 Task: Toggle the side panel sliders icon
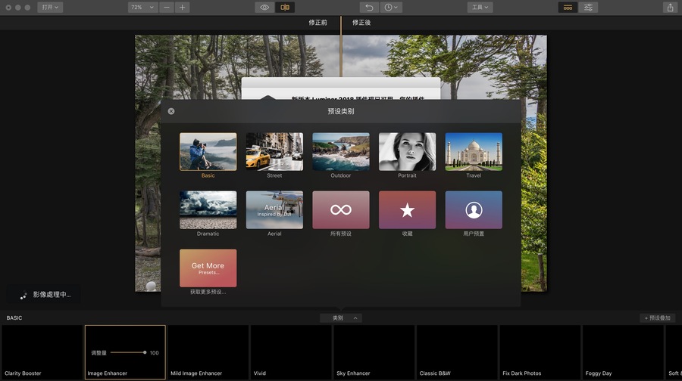[588, 8]
